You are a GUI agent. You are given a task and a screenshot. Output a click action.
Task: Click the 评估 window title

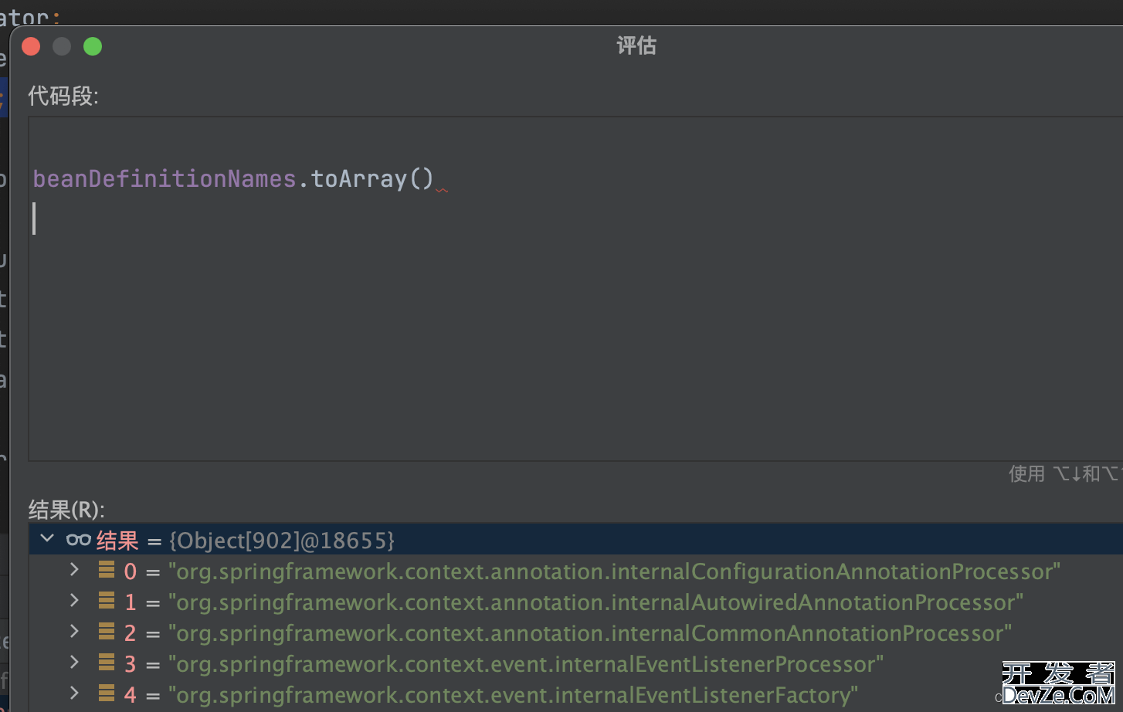pos(636,46)
